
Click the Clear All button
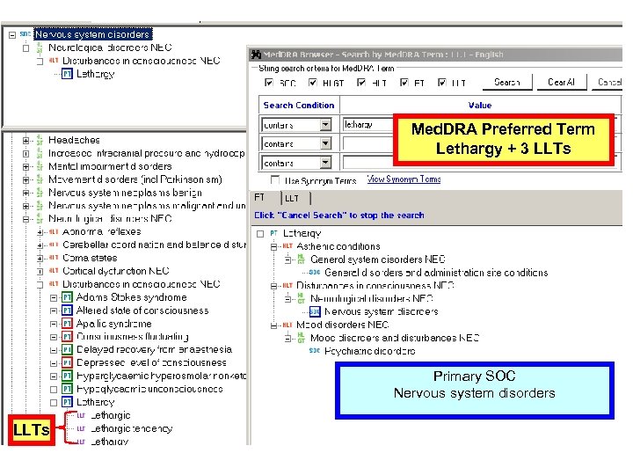tap(561, 83)
